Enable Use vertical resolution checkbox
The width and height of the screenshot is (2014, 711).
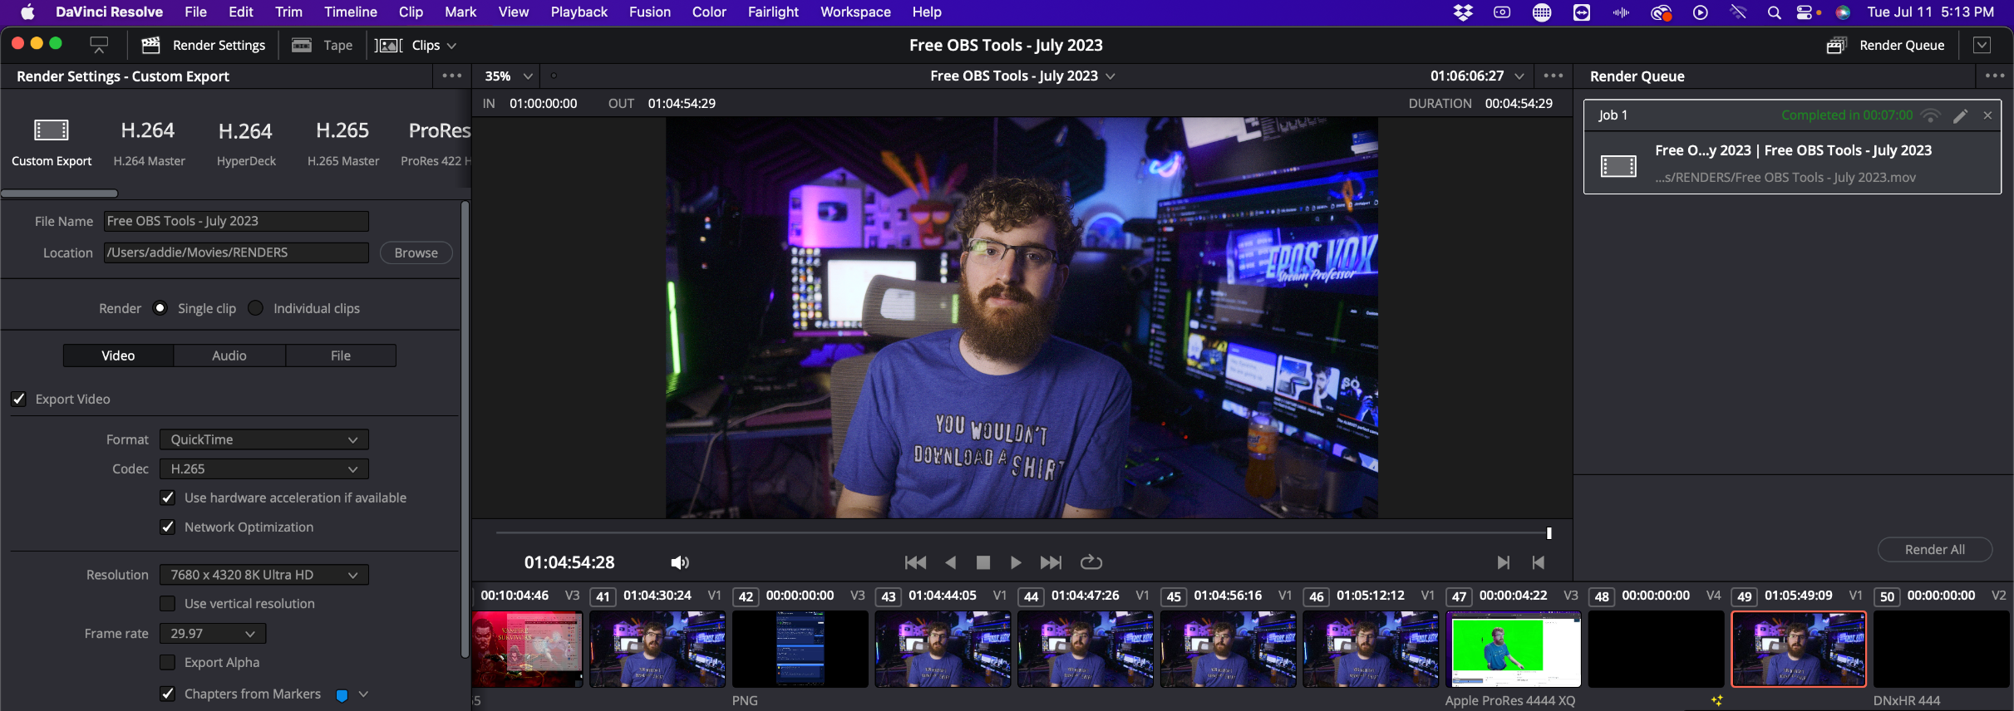168,604
